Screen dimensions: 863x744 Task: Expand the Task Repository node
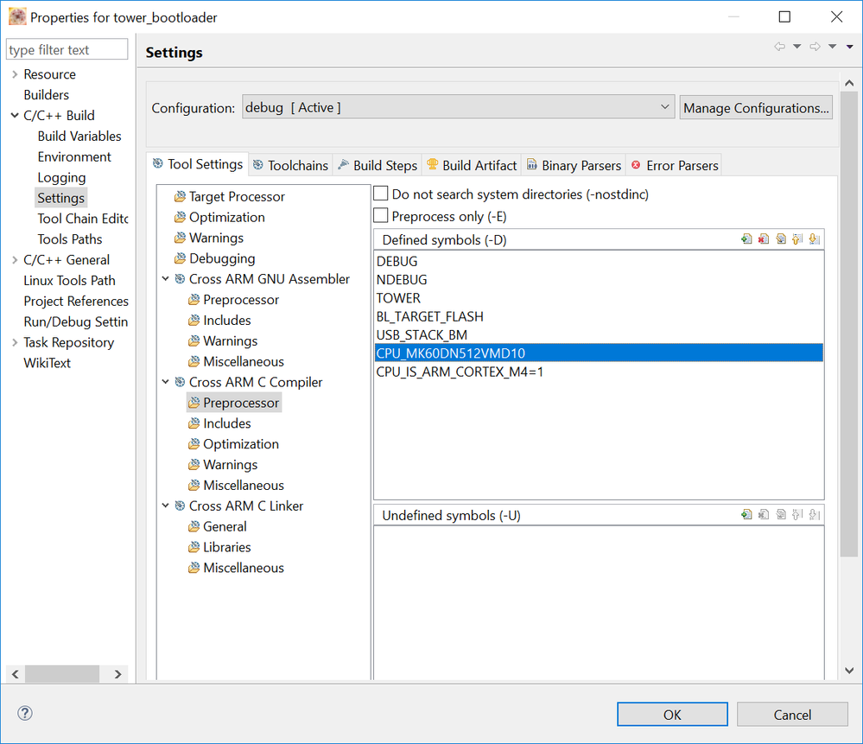tap(15, 342)
